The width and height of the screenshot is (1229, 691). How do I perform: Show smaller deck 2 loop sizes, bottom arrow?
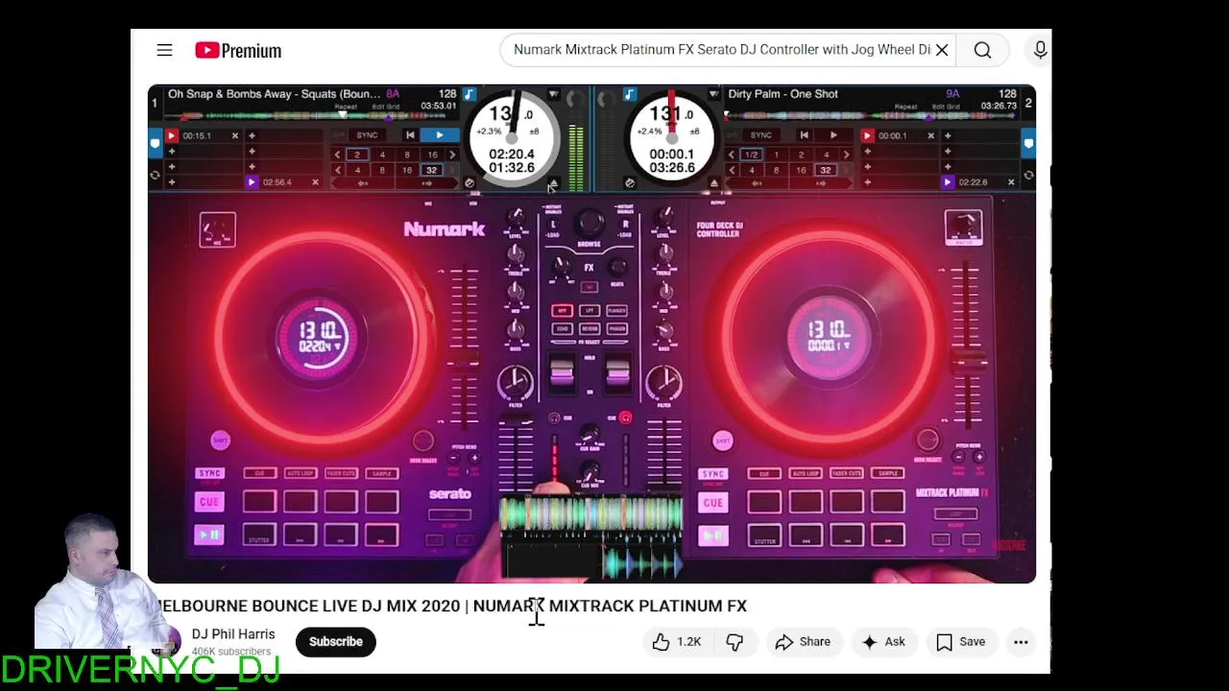(x=732, y=170)
